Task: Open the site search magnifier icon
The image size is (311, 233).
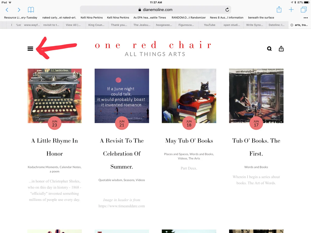Action: (x=270, y=49)
